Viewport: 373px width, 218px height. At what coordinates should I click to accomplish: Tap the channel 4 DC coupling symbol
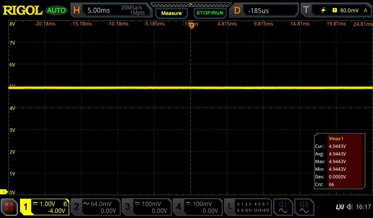pyautogui.click(x=188, y=204)
